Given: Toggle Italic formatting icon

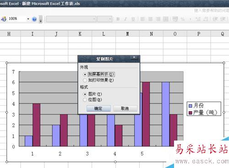Looking at the screenshot, I should coord(125,19).
